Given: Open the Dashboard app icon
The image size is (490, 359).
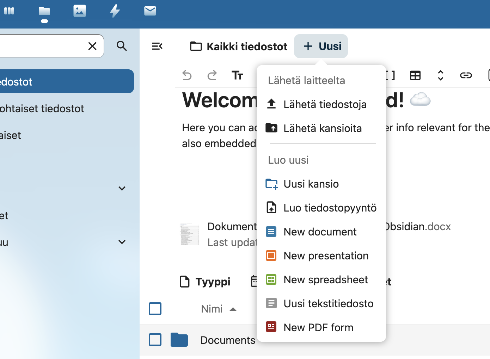Looking at the screenshot, I should pos(9,11).
